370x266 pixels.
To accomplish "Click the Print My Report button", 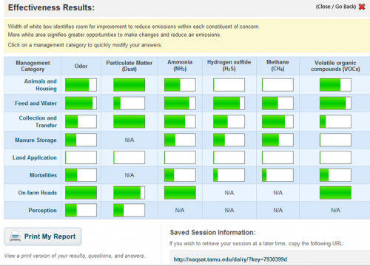I will (43, 236).
